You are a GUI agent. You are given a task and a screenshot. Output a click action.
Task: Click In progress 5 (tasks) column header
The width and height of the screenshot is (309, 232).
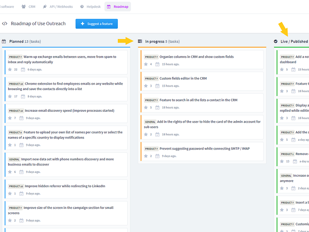tap(162, 41)
